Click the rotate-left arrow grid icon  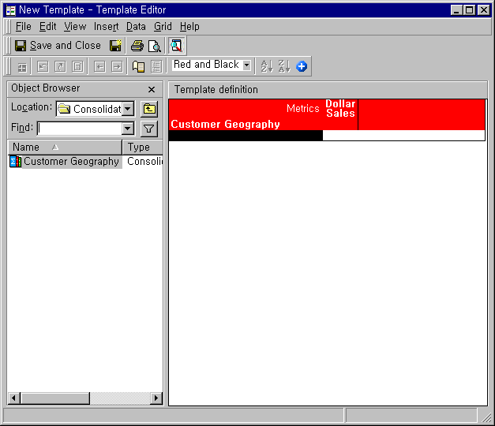[x=43, y=66]
